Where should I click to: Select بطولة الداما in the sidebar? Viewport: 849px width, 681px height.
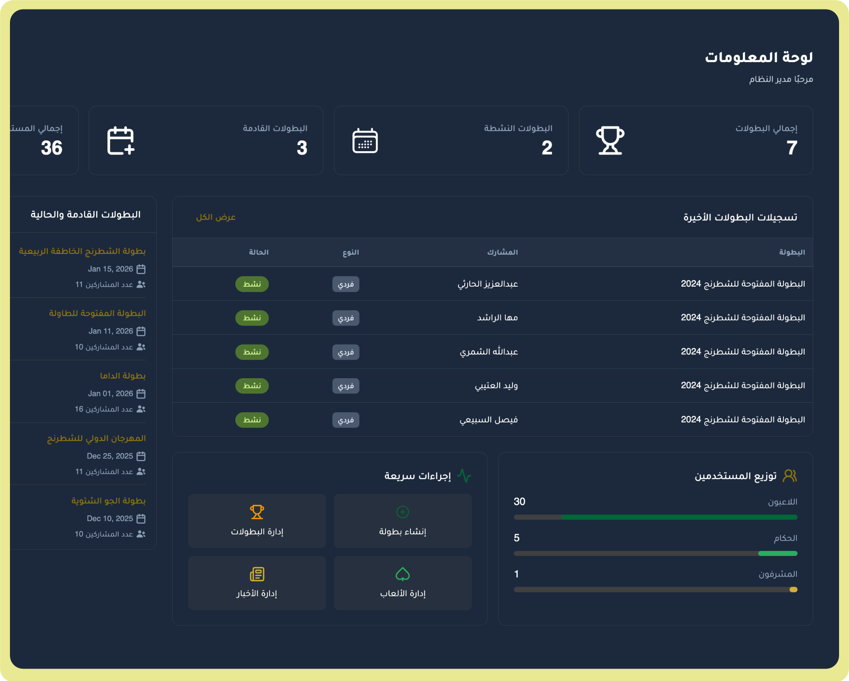[x=122, y=375]
